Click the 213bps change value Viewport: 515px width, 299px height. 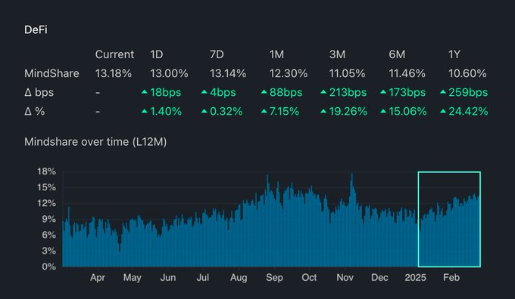coord(348,92)
